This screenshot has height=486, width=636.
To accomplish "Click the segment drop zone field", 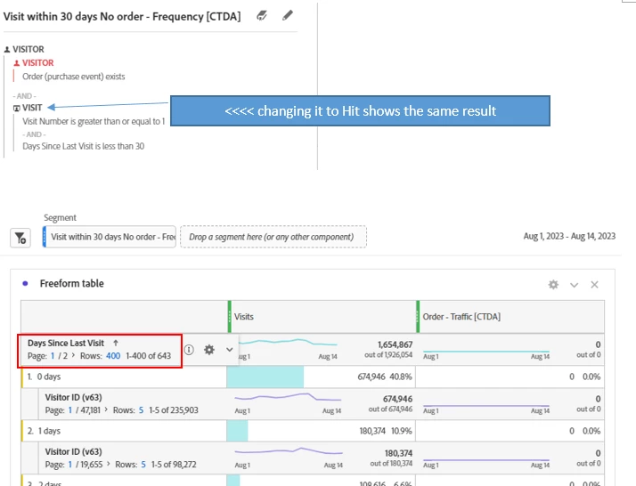I will pos(273,237).
